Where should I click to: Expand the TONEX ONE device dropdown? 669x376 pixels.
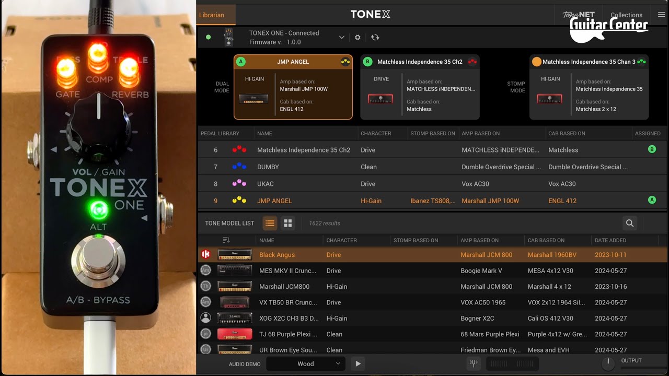coord(342,38)
